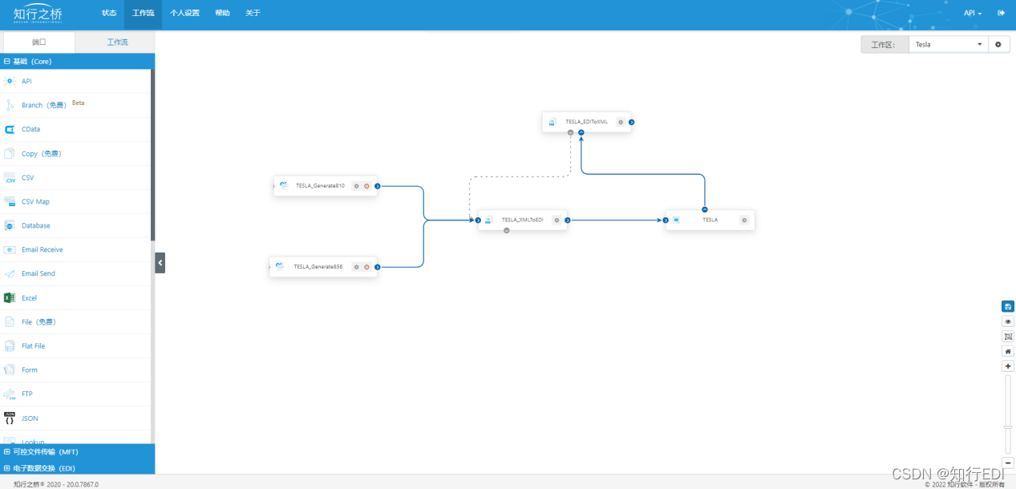Select the JSON connector
This screenshot has height=489, width=1016.
click(75, 418)
